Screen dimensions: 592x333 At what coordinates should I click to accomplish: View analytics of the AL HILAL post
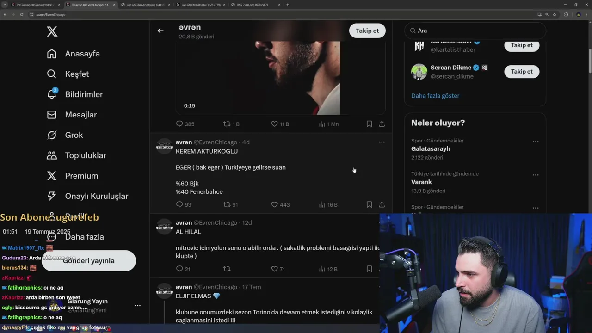tap(328, 269)
